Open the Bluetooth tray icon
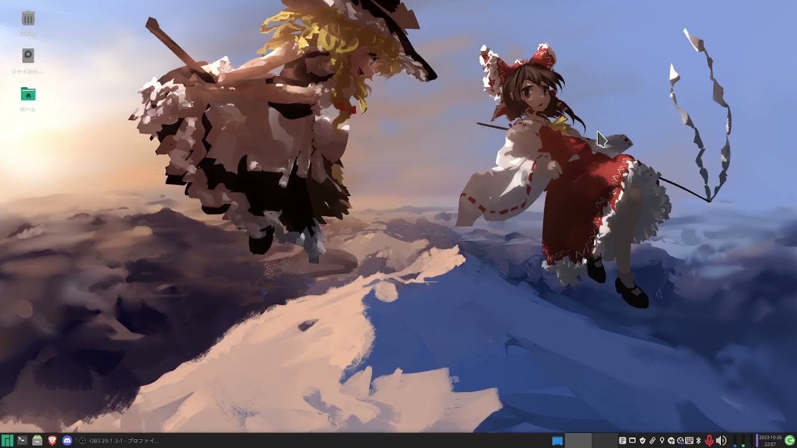 pyautogui.click(x=698, y=441)
